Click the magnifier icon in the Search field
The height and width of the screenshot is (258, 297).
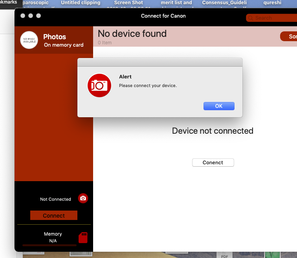251,18
